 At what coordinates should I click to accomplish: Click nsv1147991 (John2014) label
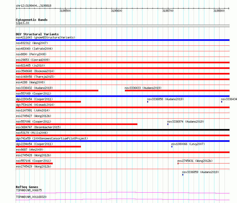pos(33,110)
